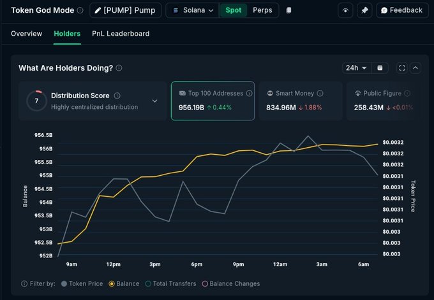The image size is (434, 300).
Task: Switch market type to Perps
Action: tap(262, 10)
